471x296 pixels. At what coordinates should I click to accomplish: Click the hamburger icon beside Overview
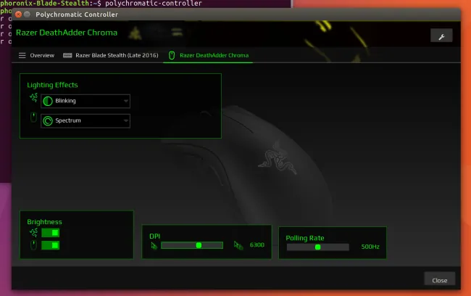point(22,55)
